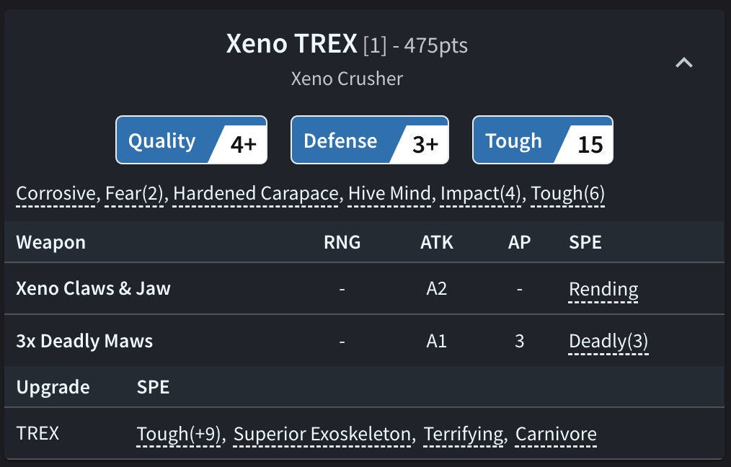The image size is (731, 467).
Task: Collapse the Xeno TREX unit card
Action: pos(683,63)
